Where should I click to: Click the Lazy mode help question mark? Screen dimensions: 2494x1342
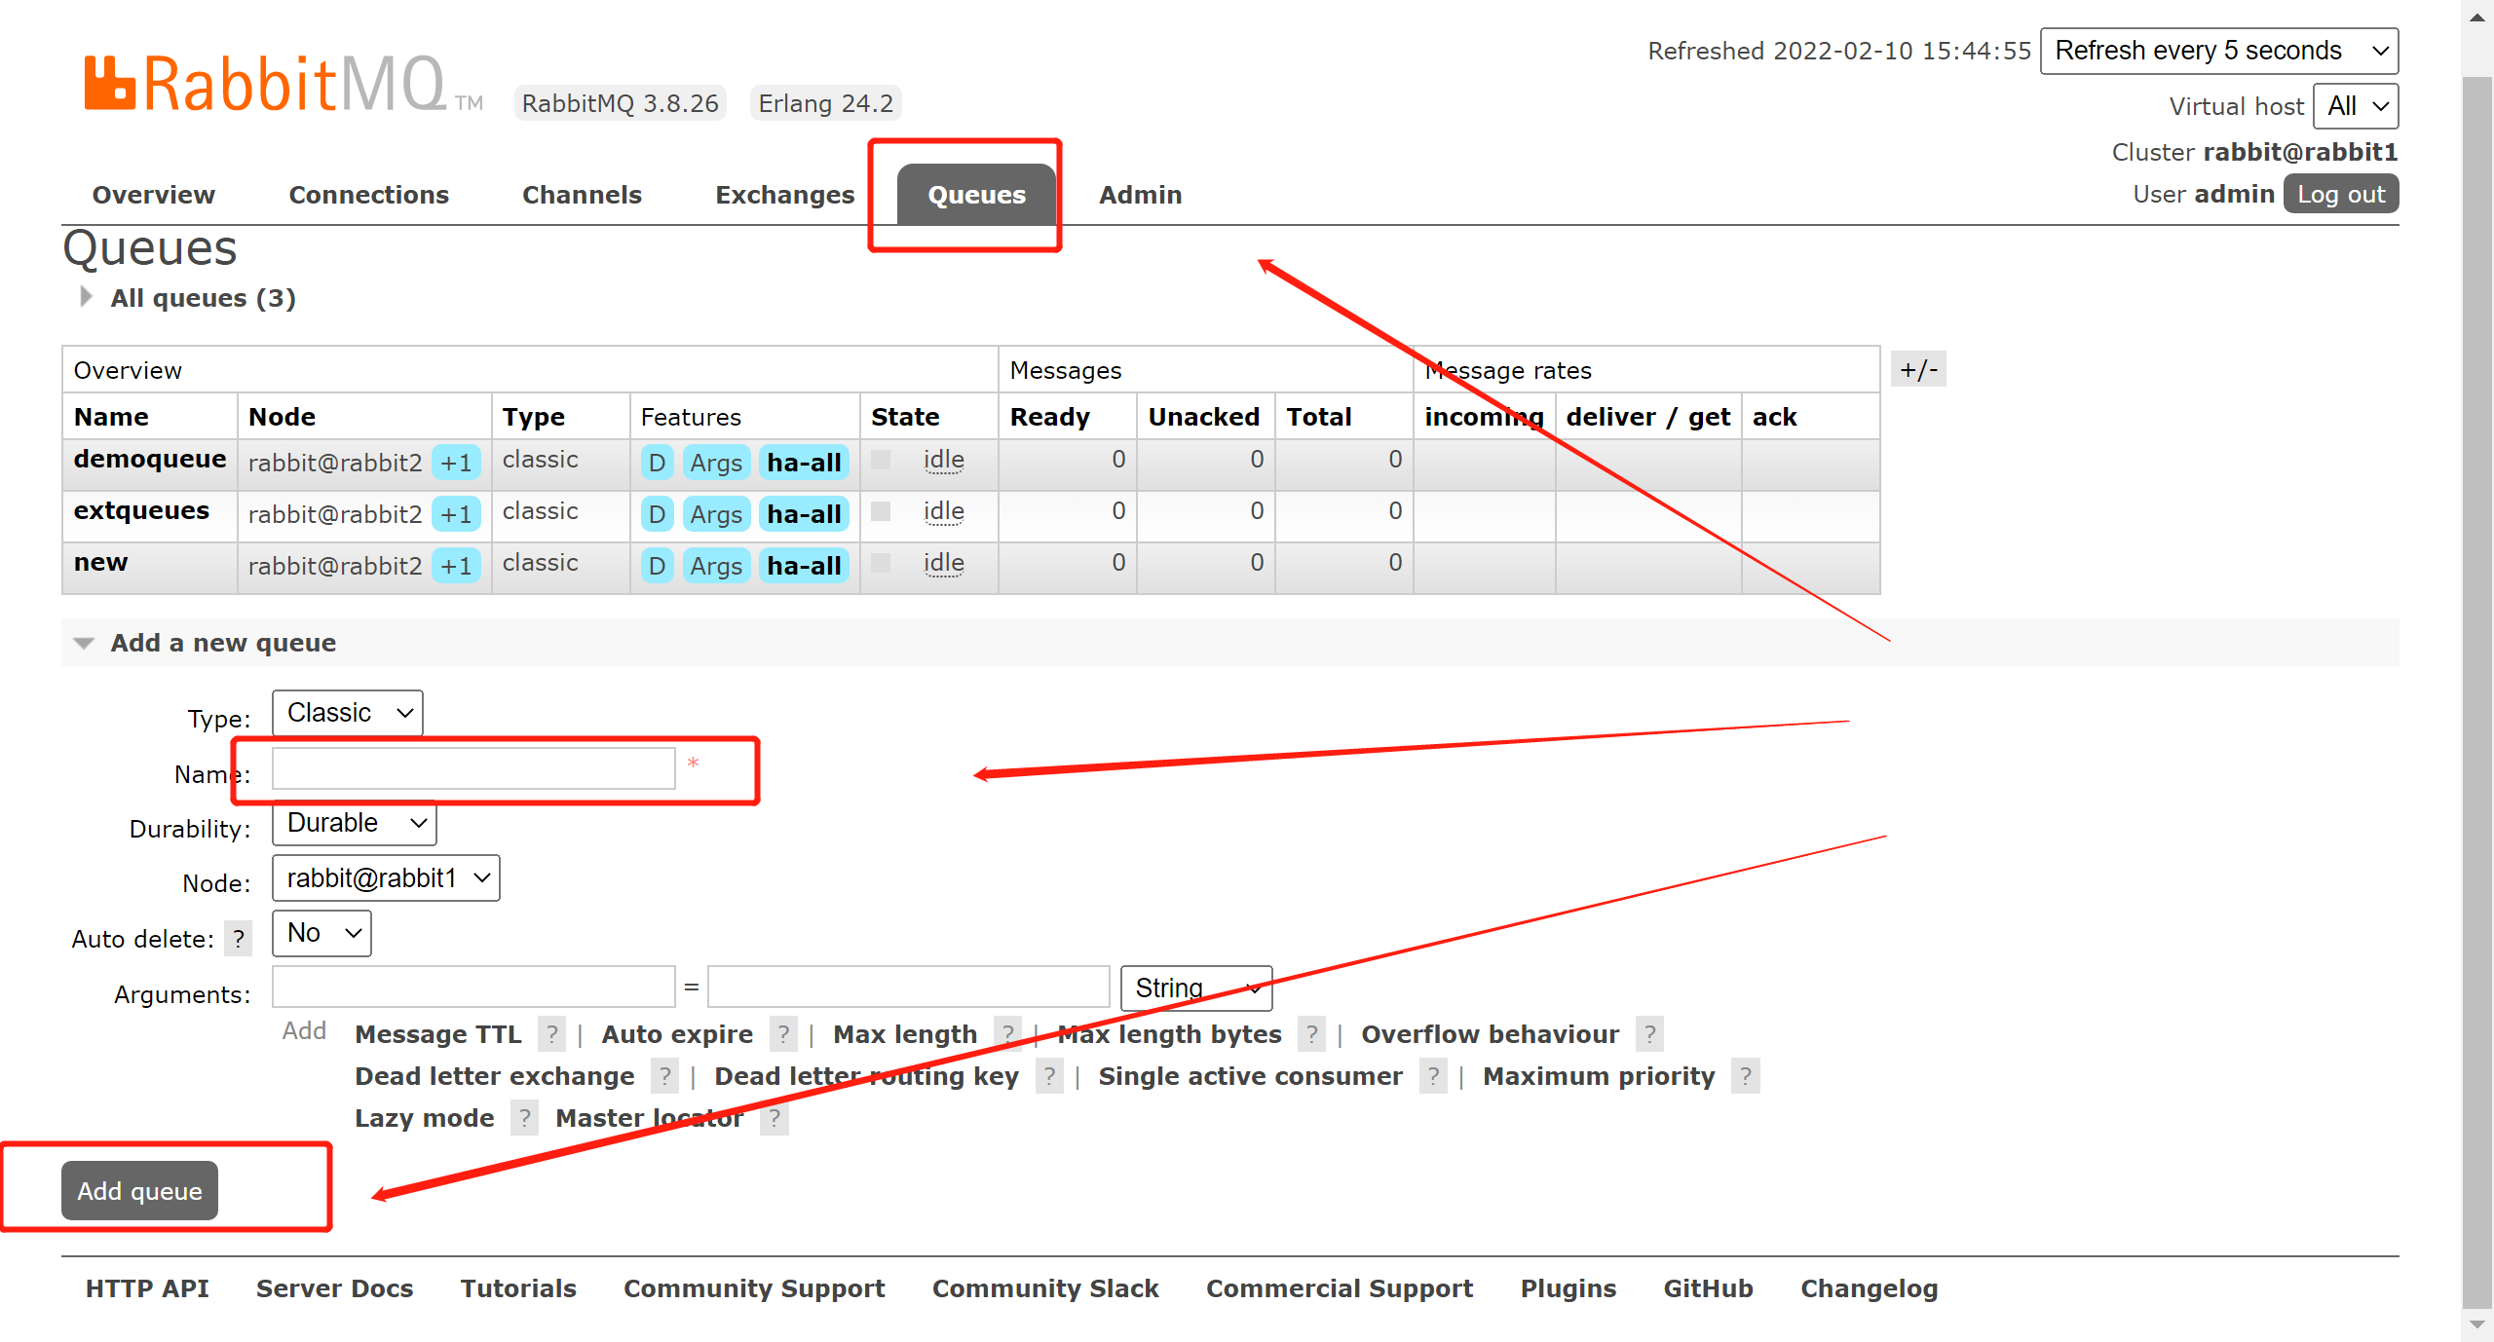[x=524, y=1118]
